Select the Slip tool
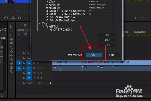The height and width of the screenshot is (101, 151). point(11,55)
